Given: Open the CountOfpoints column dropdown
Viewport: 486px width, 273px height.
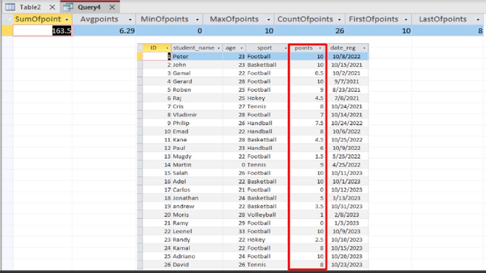Looking at the screenshot, I should click(340, 19).
